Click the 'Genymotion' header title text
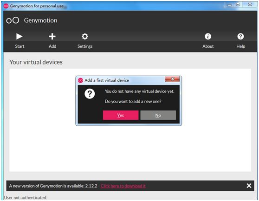259x201 pixels. coord(41,20)
